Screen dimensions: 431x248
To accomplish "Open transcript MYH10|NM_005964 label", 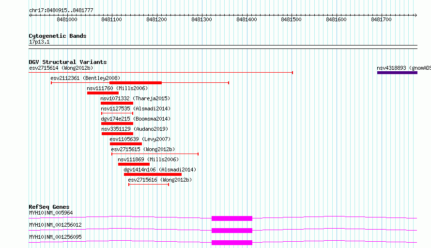I will pyautogui.click(x=51, y=213).
